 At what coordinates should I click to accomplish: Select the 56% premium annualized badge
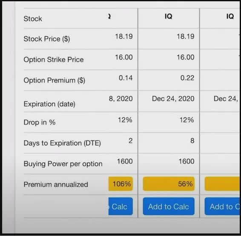click(x=169, y=184)
